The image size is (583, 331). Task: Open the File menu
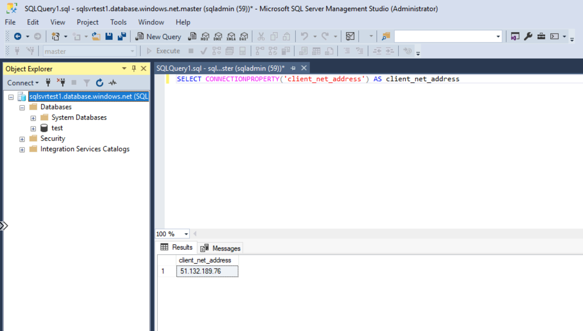point(10,22)
